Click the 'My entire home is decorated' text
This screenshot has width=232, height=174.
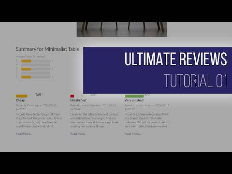[147, 120]
